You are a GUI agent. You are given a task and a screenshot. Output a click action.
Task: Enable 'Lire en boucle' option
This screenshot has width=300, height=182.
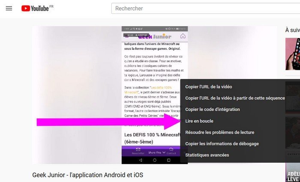(199, 121)
